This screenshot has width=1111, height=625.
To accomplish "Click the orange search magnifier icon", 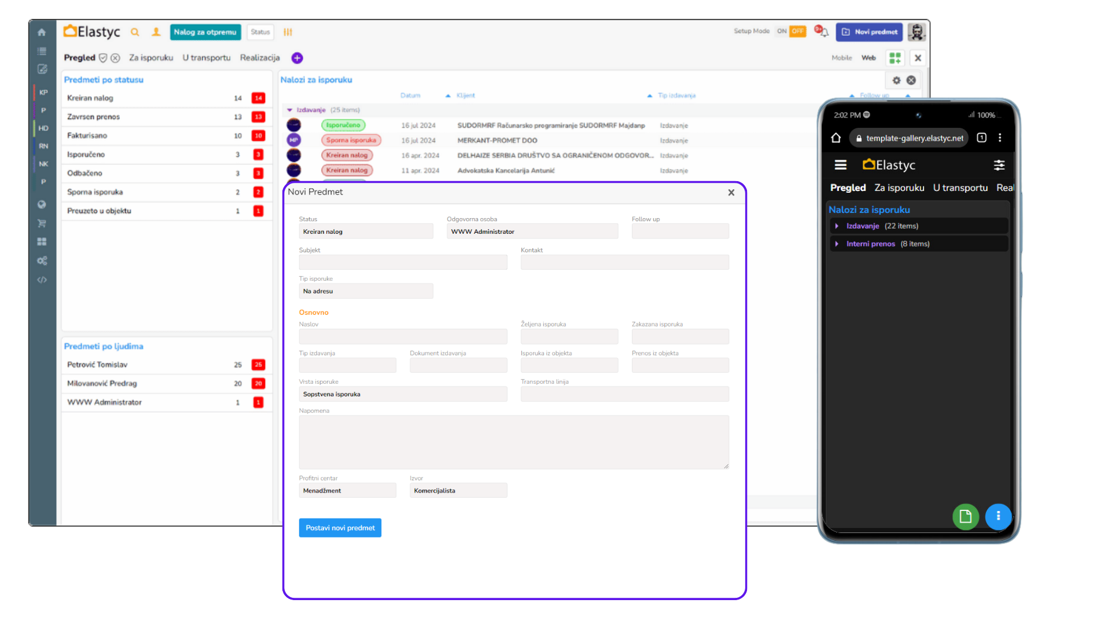I will click(135, 32).
